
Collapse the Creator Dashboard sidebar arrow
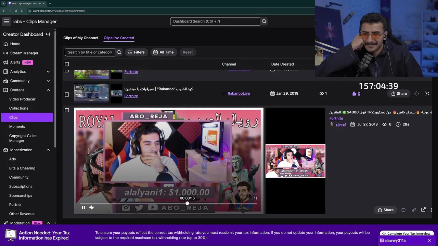tap(48, 34)
